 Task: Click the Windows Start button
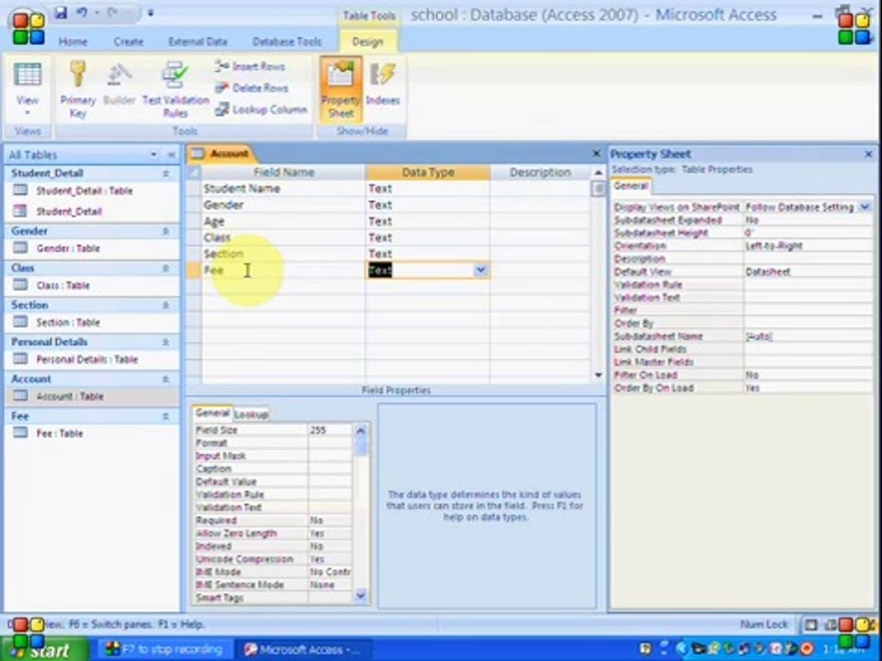pos(45,650)
